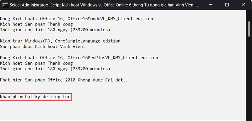Click the second 'Kich hoat San pham Thanh cong' line

[x=36, y=63]
